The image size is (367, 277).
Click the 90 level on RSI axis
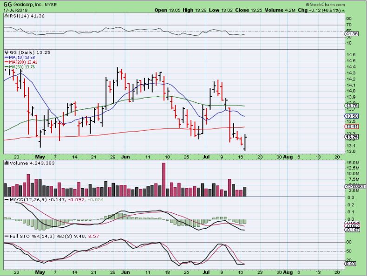pos(349,19)
